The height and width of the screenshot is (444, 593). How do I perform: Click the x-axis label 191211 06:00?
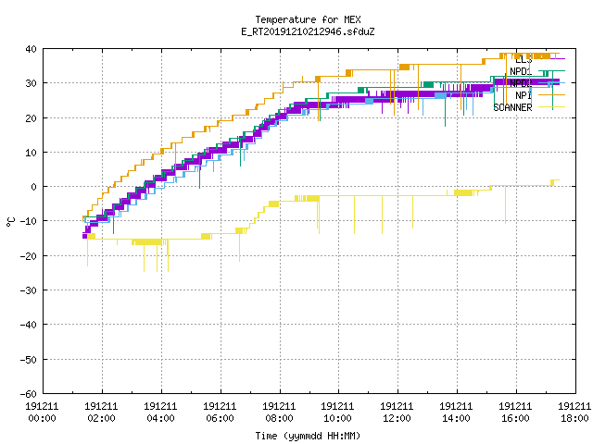pos(221,413)
